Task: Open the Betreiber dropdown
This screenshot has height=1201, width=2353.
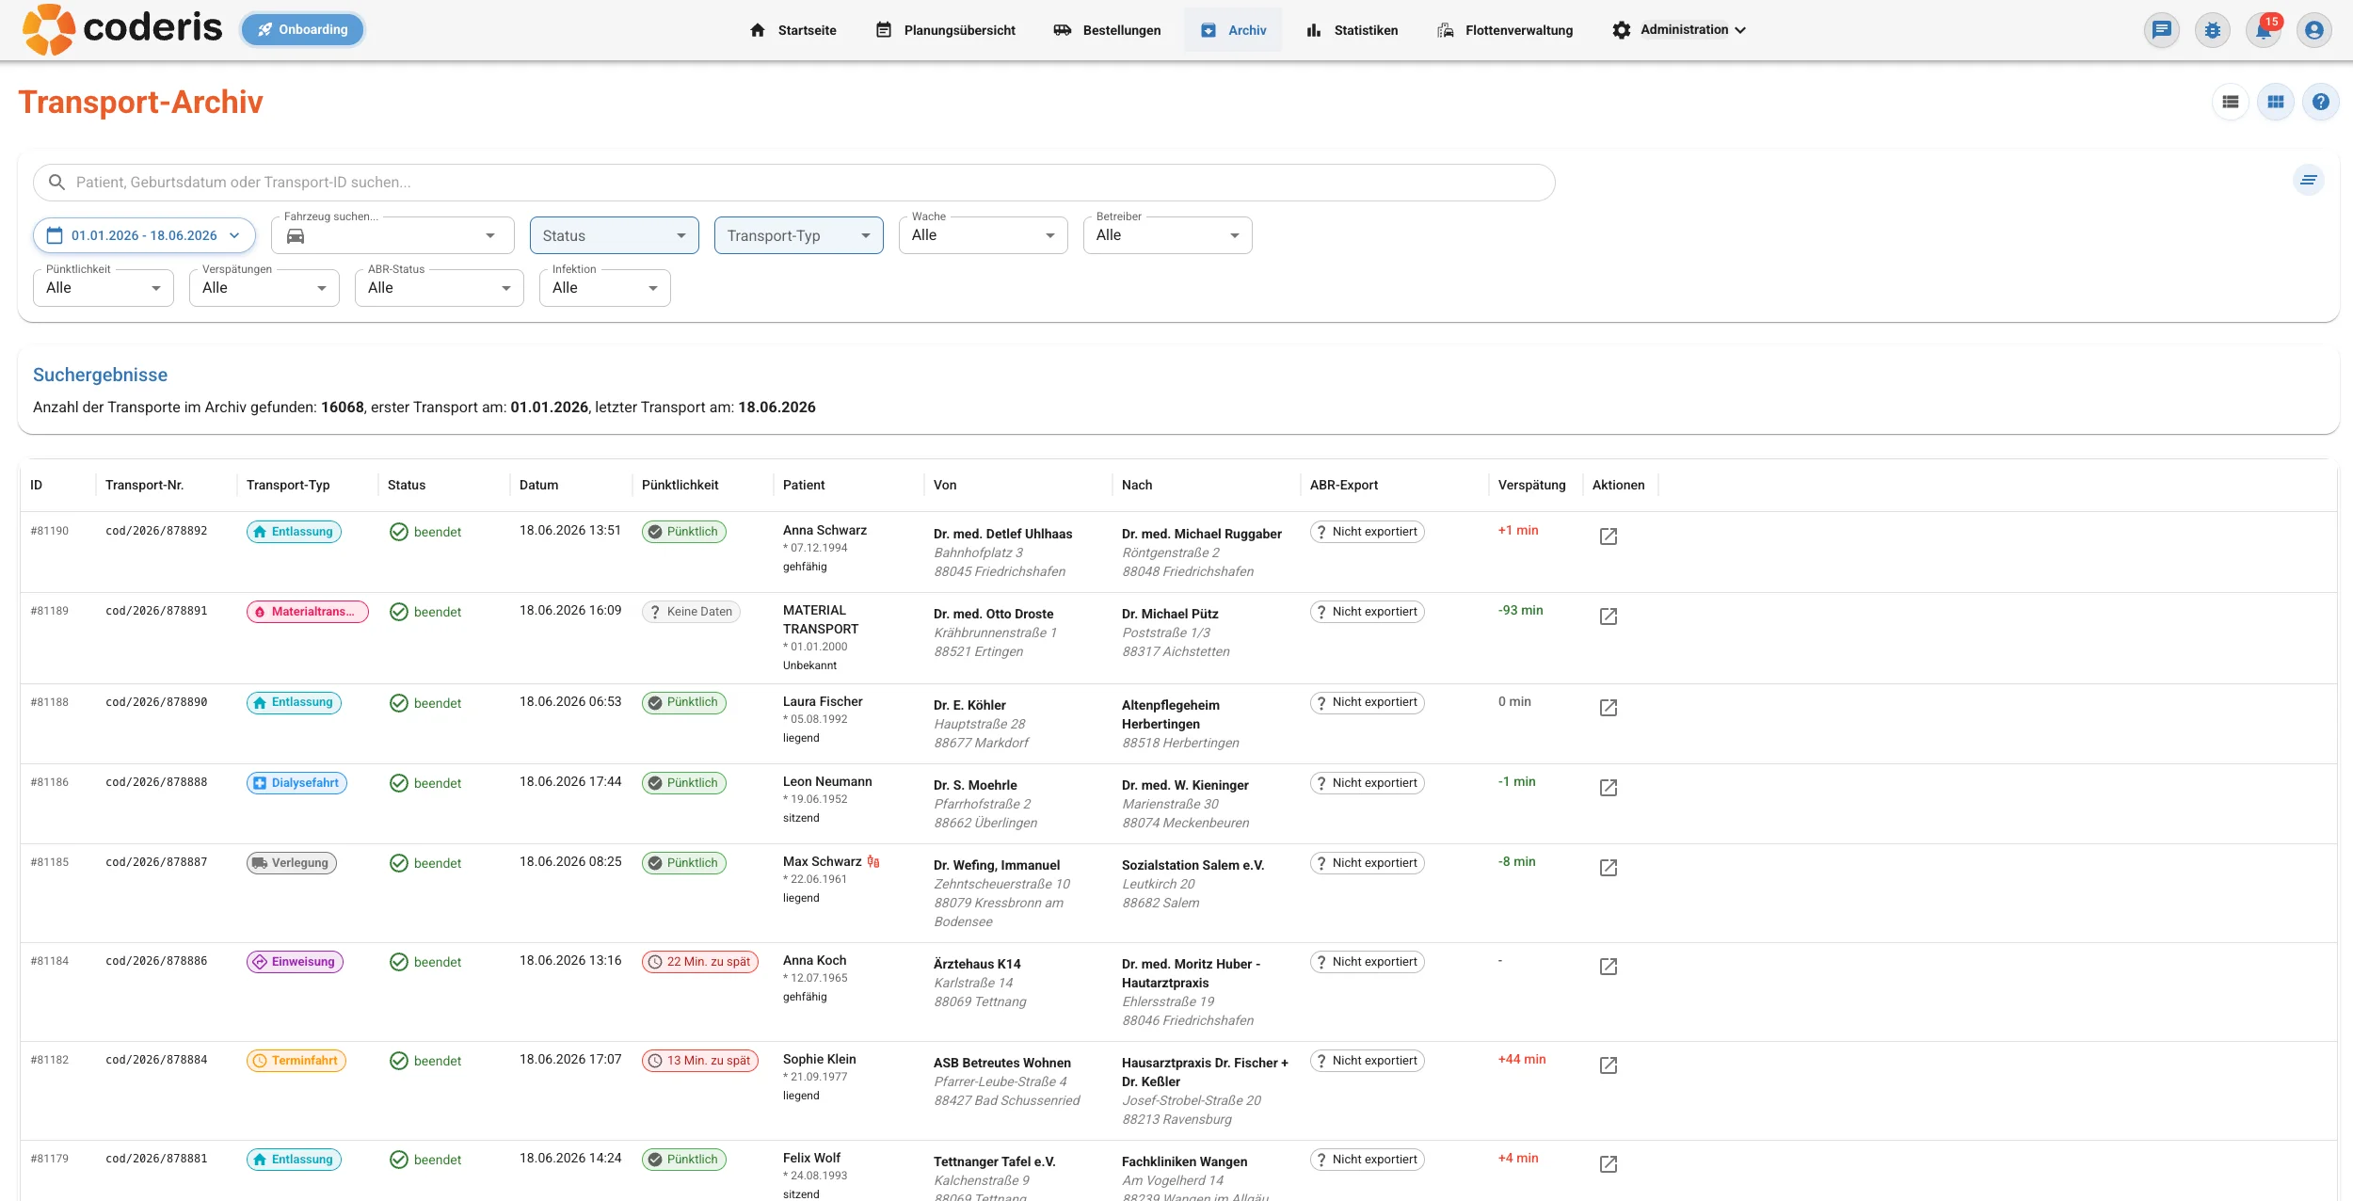Action: [x=1167, y=235]
